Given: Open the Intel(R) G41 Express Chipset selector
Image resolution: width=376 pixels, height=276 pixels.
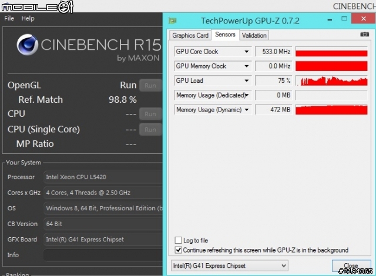Looking at the screenshot, I should click(x=230, y=265).
